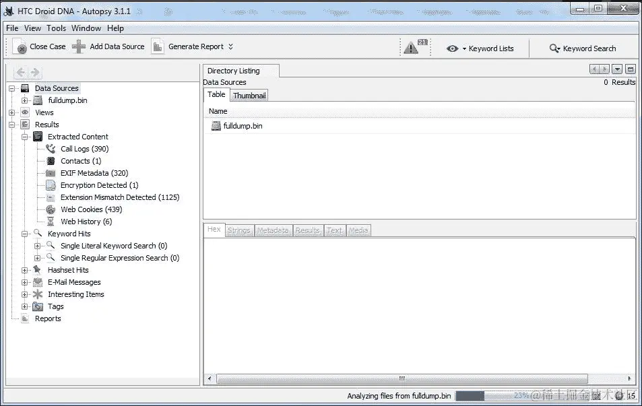
Task: Click the E-Mail Messages envelope icon
Action: [38, 282]
